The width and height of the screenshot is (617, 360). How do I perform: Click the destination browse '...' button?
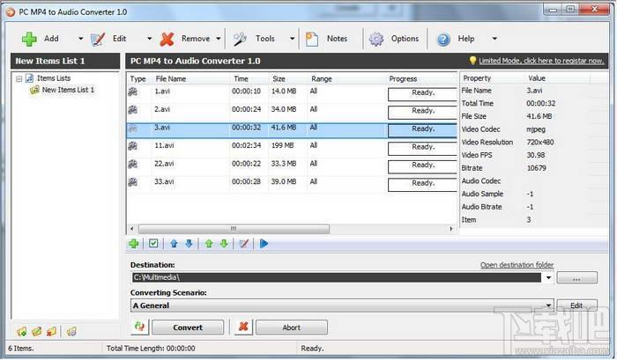(x=576, y=278)
